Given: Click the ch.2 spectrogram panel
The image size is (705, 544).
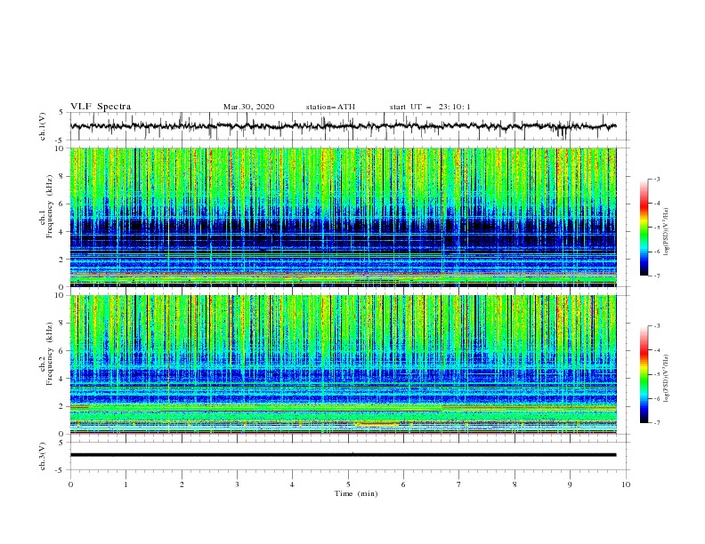Looking at the screenshot, I should [x=344, y=364].
